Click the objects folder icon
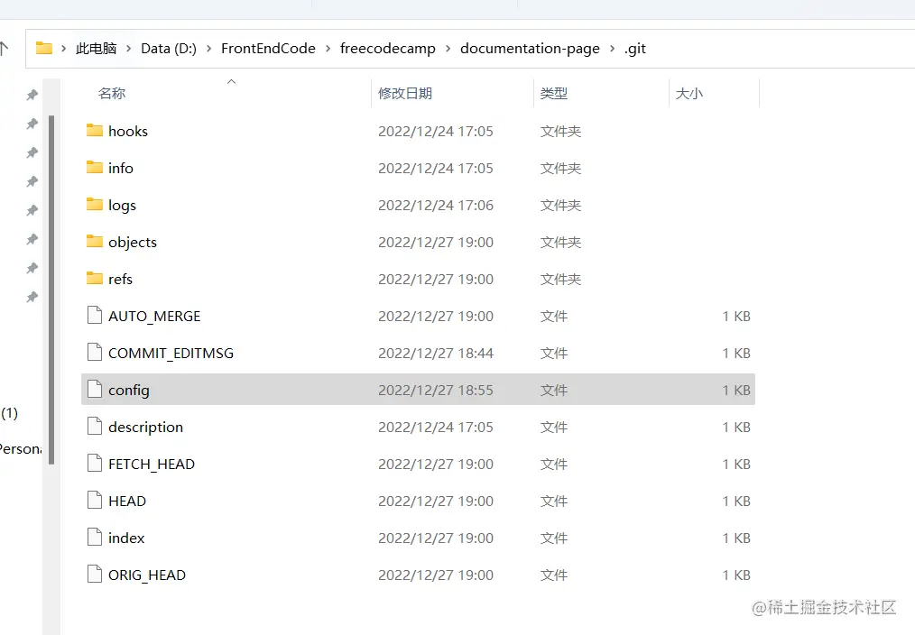This screenshot has height=635, width=915. [95, 241]
